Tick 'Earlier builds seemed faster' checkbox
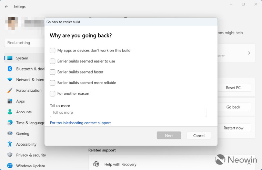The width and height of the screenshot is (262, 170). point(52,72)
